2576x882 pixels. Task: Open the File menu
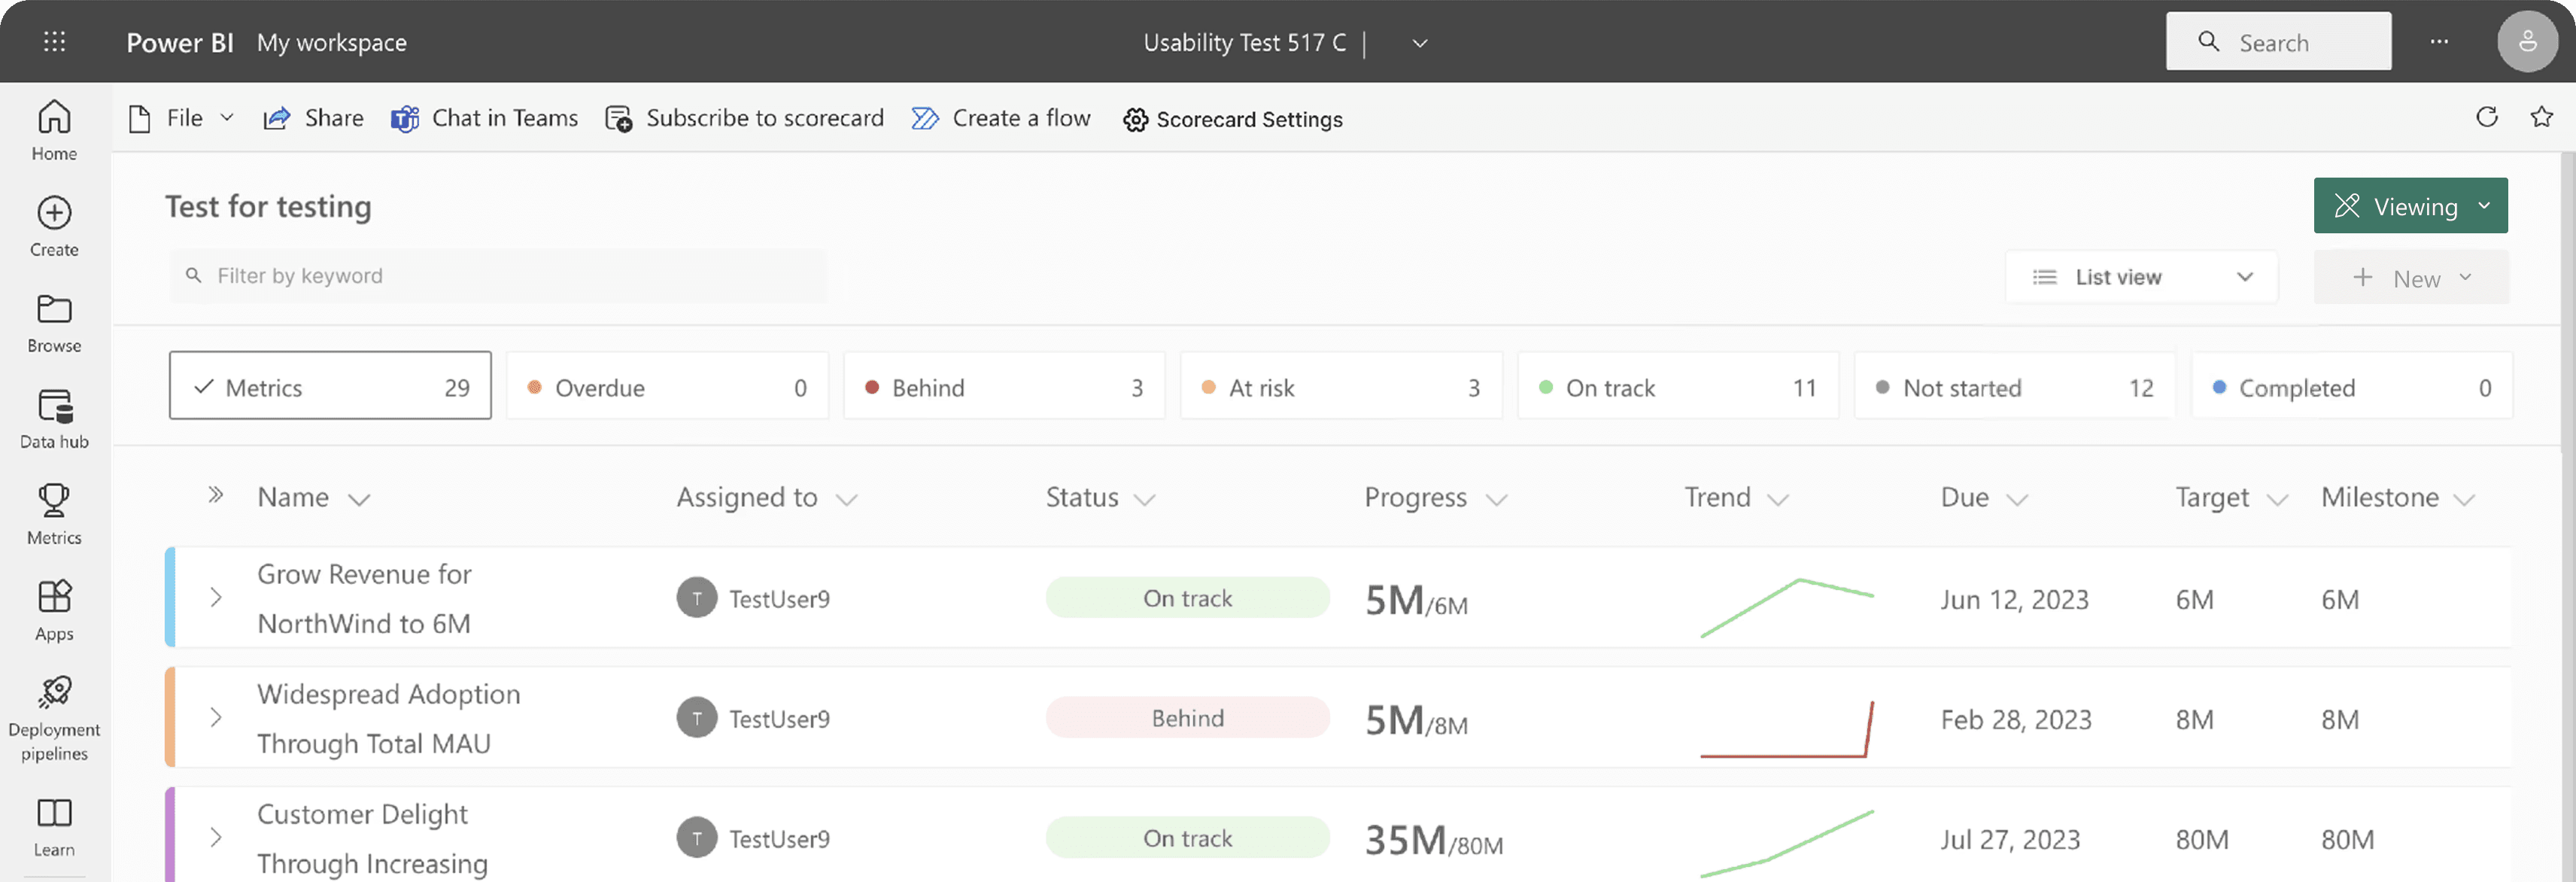[183, 119]
